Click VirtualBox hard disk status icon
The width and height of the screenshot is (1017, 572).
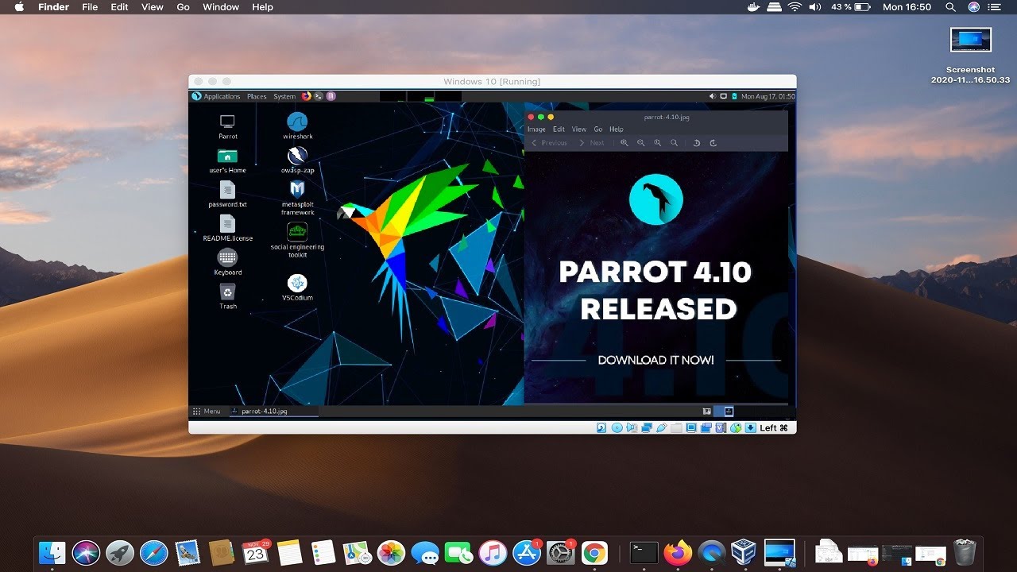click(601, 427)
